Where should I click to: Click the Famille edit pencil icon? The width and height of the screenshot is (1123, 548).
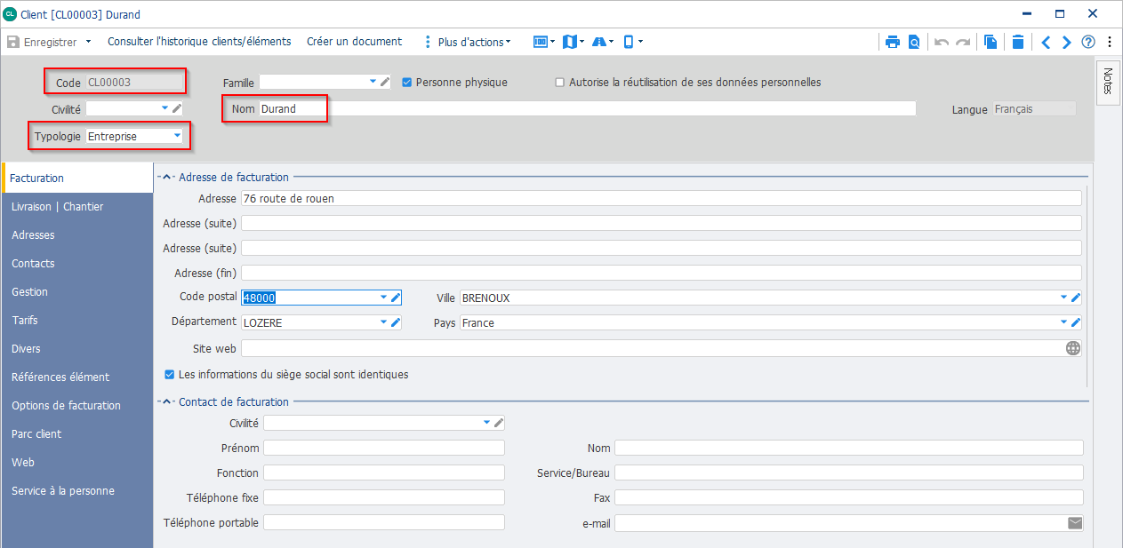click(x=385, y=82)
